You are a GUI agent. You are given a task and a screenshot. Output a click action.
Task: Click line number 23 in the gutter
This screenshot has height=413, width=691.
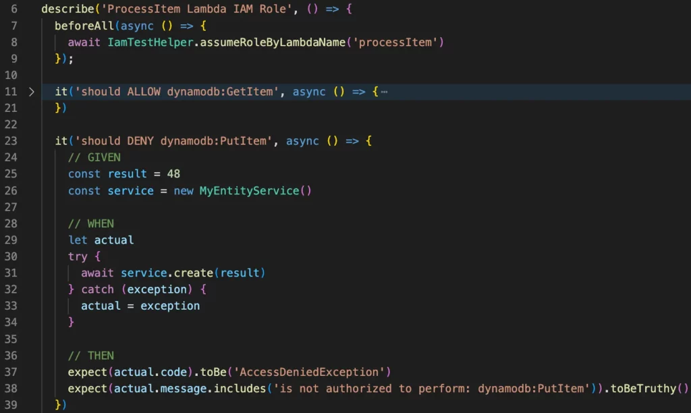11,141
